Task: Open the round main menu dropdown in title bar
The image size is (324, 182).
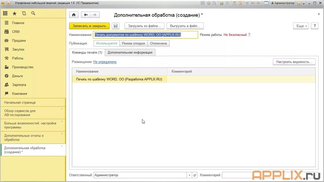Action: (x=9, y=3)
